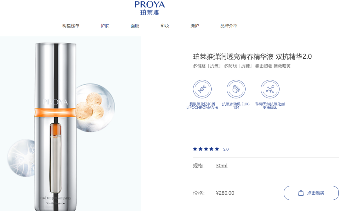Click the fifth rating star

pos(217,149)
